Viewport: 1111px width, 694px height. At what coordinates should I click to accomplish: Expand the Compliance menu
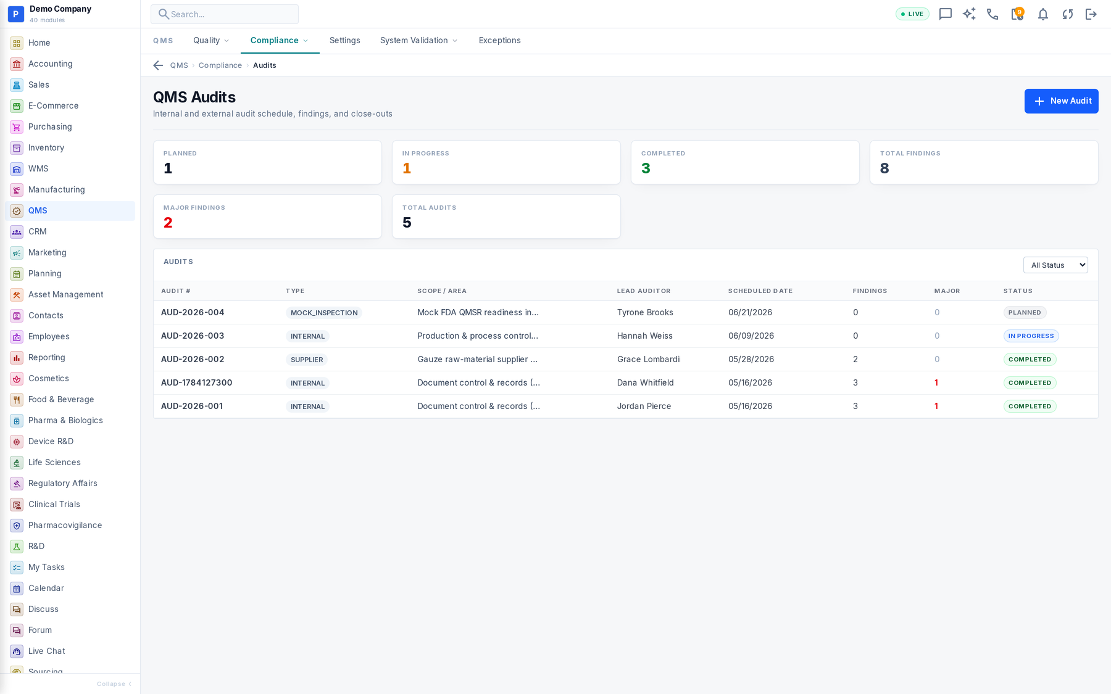[280, 41]
